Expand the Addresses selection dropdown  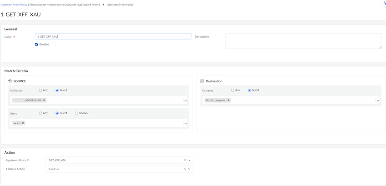(185, 101)
